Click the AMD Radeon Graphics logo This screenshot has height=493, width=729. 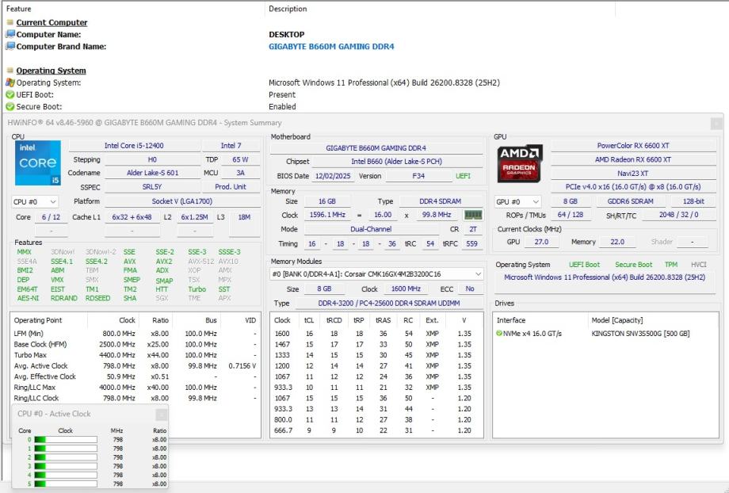click(x=519, y=164)
